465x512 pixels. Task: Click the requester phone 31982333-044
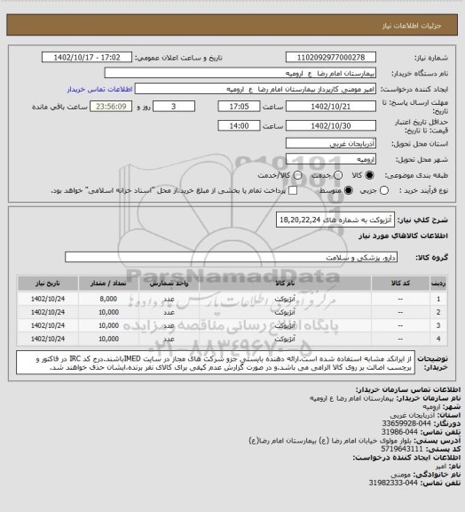tap(393, 483)
